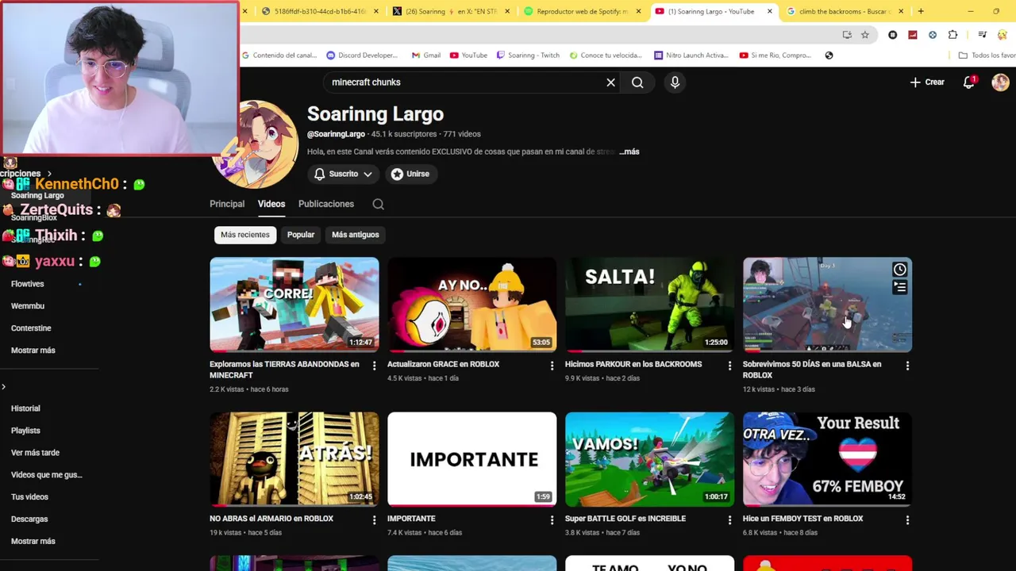The height and width of the screenshot is (571, 1016).
Task: Open Conterstine subscription in sidebar
Action: pos(31,328)
